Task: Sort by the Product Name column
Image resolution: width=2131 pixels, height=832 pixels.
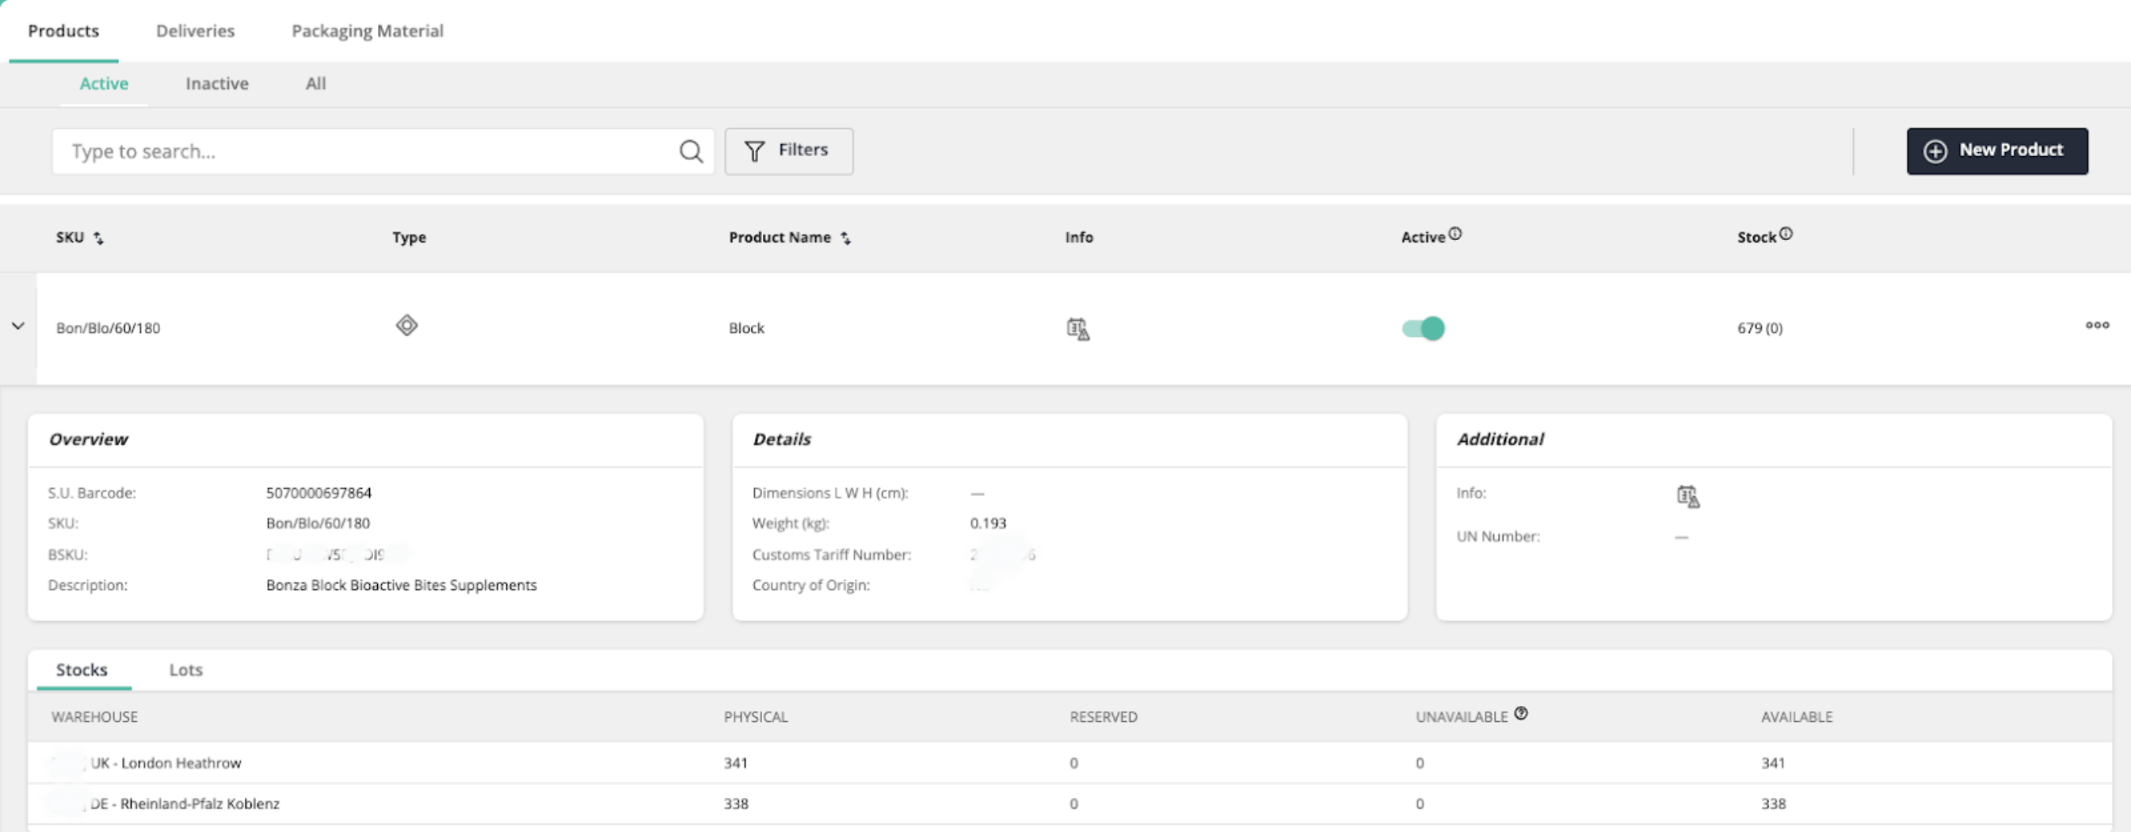Action: pos(844,239)
